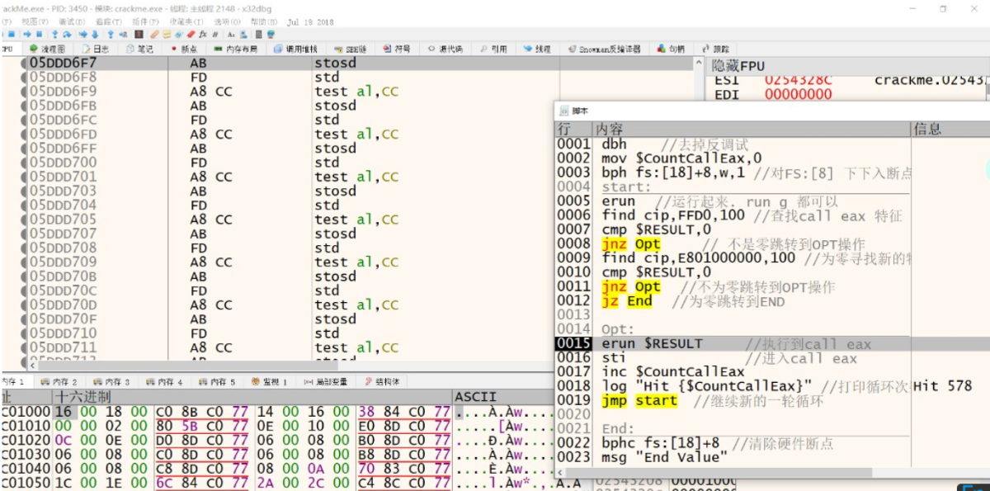Switch to the 跟踪 tab
The image size is (990, 491).
pyautogui.click(x=715, y=50)
